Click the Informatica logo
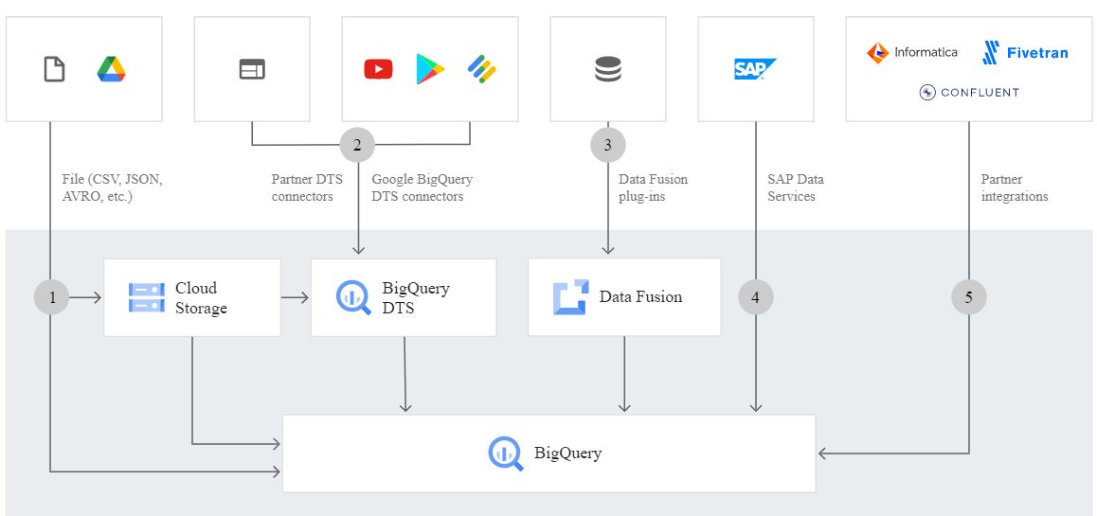The height and width of the screenshot is (516, 1097). (912, 53)
